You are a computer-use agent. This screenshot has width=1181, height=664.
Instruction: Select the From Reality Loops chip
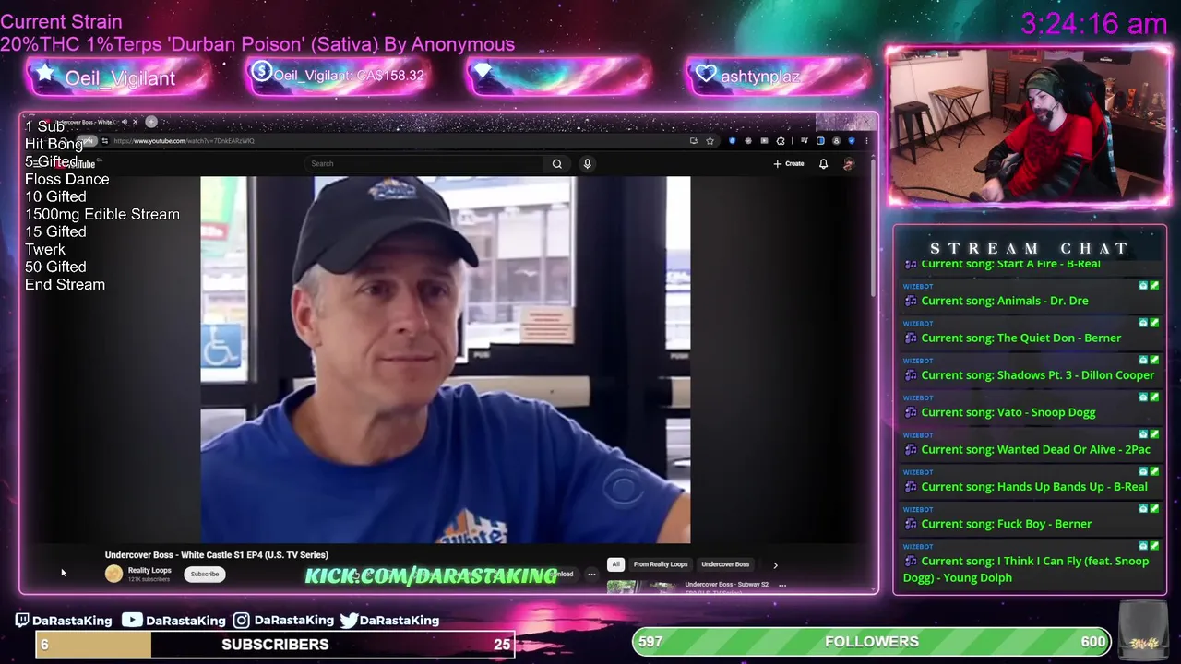tap(661, 564)
